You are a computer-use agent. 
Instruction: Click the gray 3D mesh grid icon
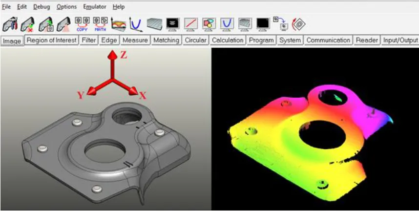point(154,24)
